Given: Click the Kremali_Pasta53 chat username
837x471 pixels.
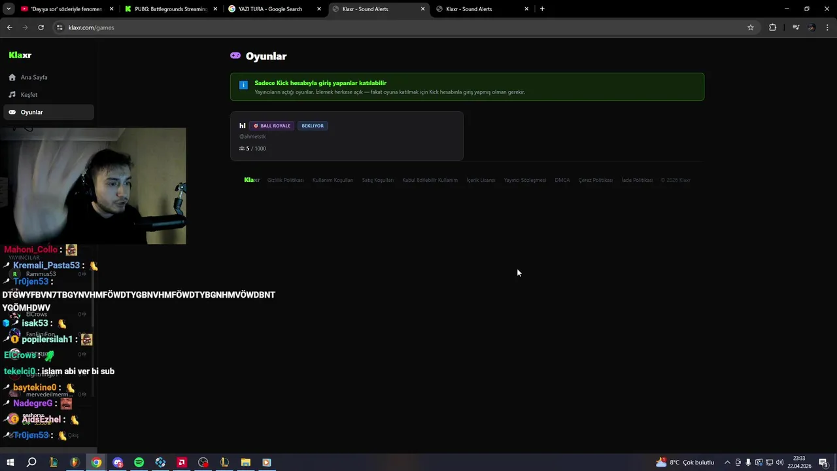Looking at the screenshot, I should tap(46, 265).
